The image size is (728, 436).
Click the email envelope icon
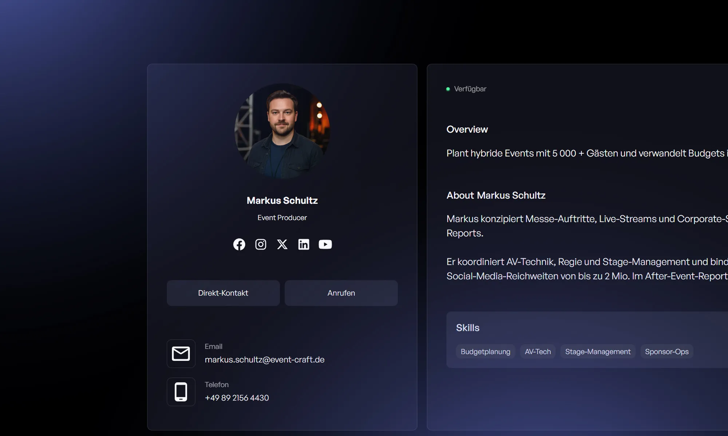pos(181,354)
